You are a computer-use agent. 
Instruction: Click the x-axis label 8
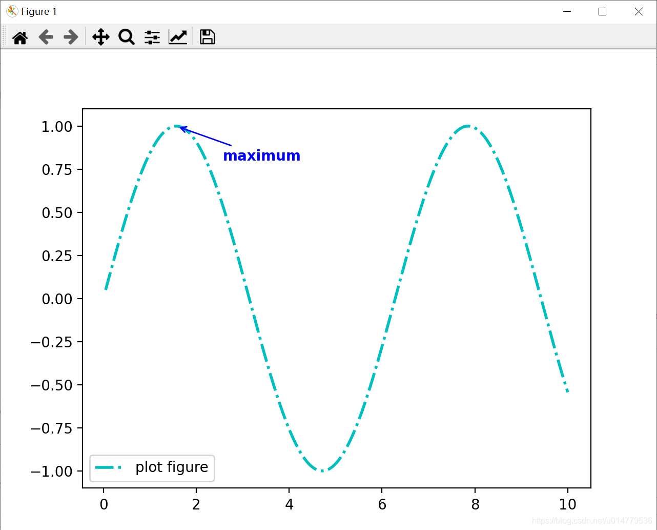click(x=475, y=505)
